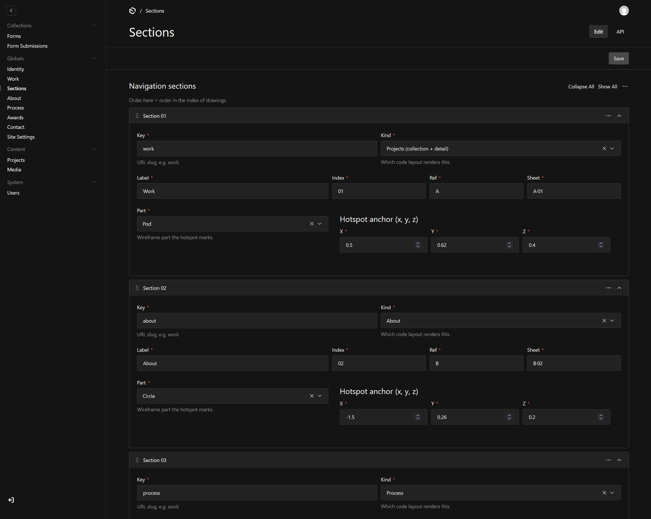Open Section 01 Kind dropdown

pos(612,148)
